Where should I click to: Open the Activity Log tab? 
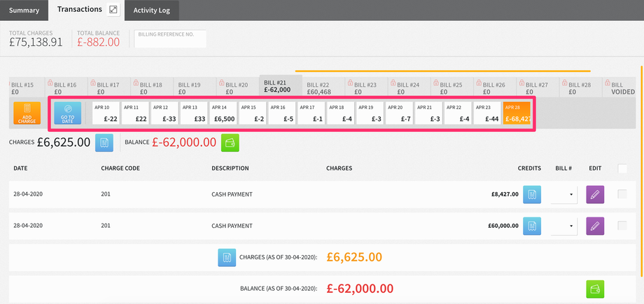click(152, 10)
